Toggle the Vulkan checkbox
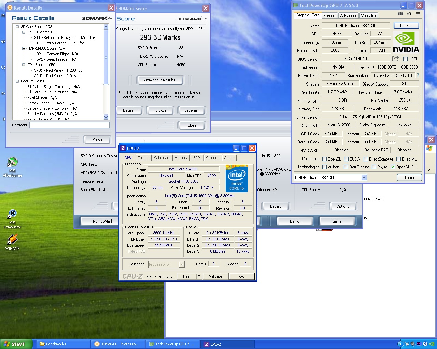 (x=324, y=167)
